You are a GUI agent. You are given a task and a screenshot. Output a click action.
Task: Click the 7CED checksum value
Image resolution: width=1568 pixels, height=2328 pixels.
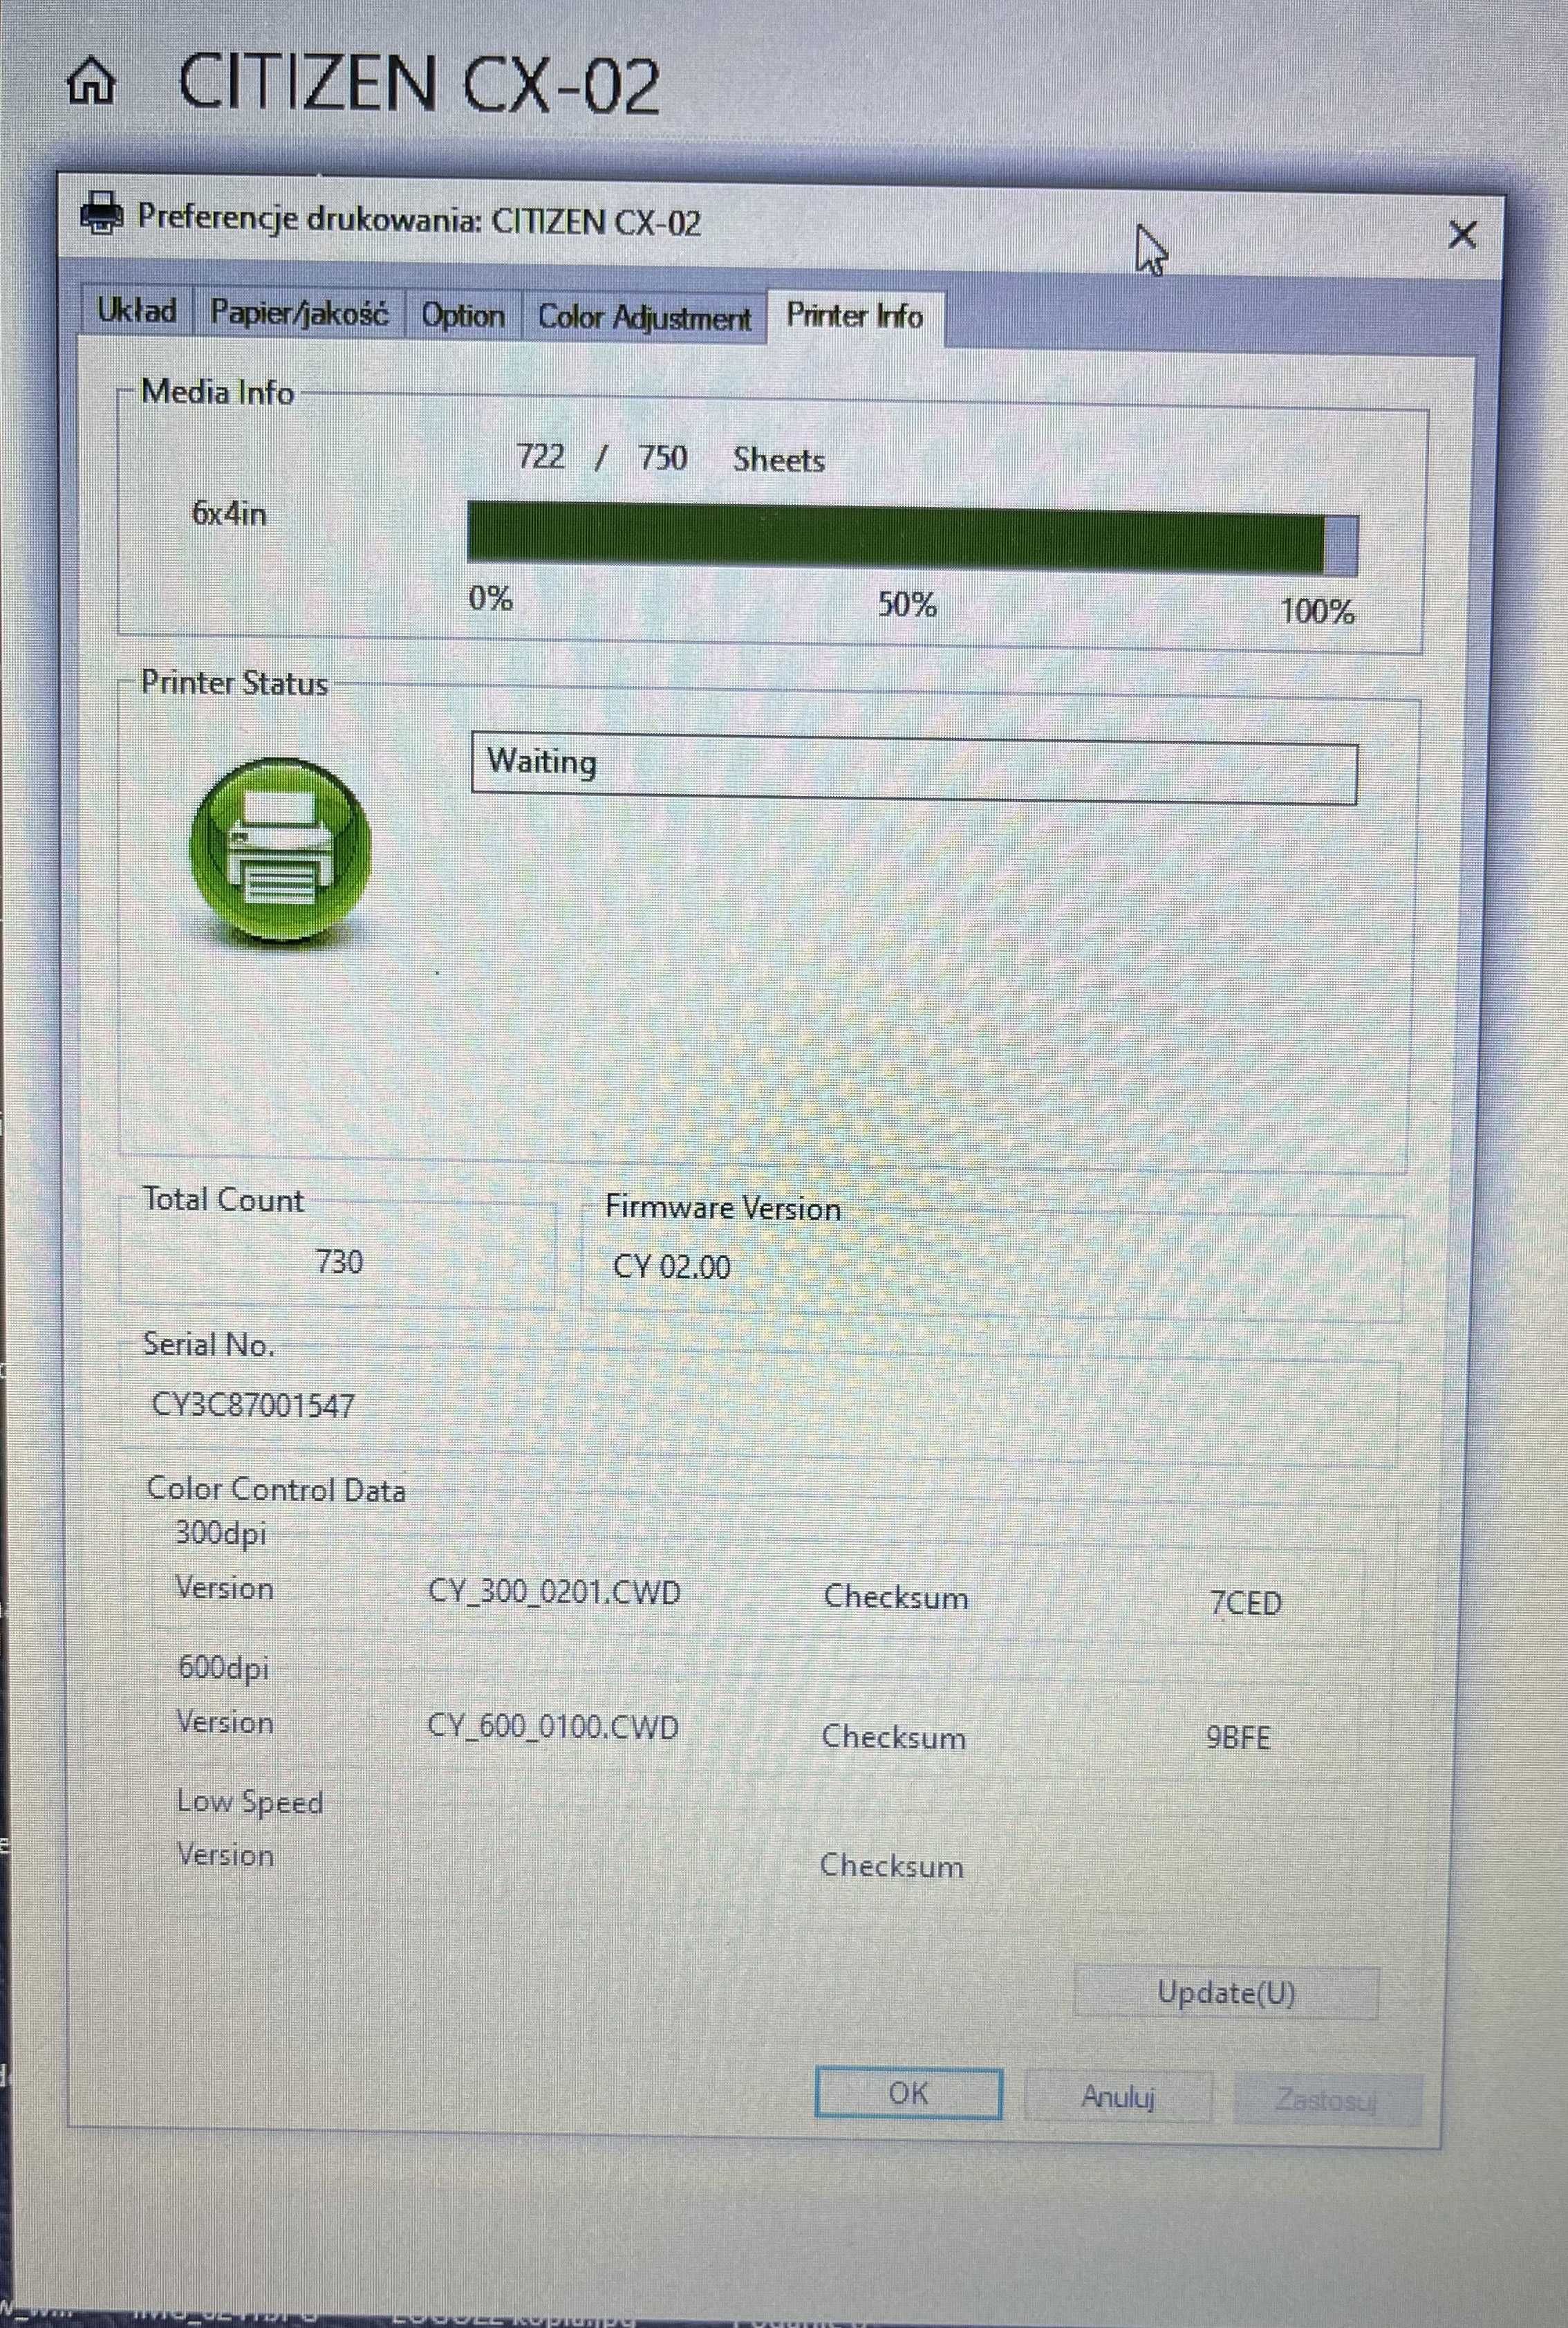pyautogui.click(x=1246, y=1602)
